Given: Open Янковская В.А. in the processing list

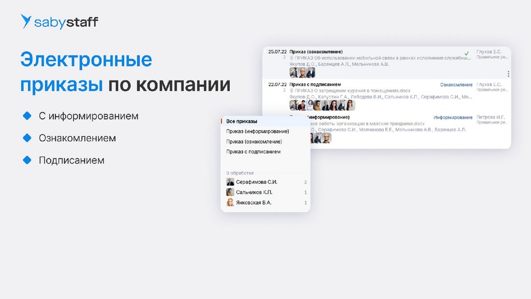Looking at the screenshot, I should click(254, 202).
